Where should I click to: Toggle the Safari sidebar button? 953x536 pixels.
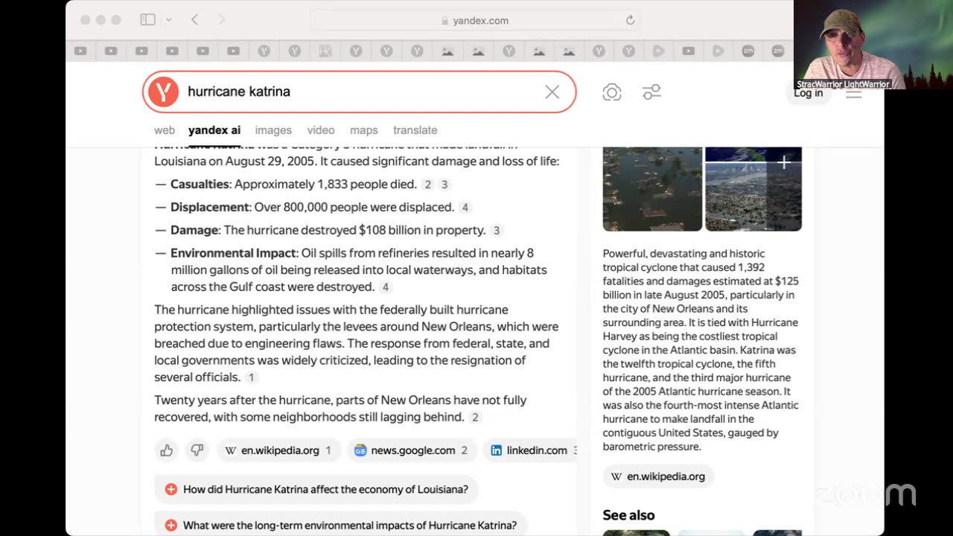147,20
